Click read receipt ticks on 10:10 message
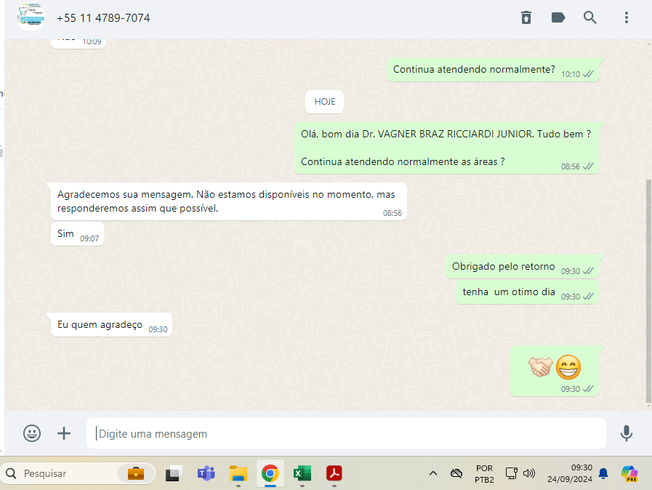652x490 pixels. 588,74
